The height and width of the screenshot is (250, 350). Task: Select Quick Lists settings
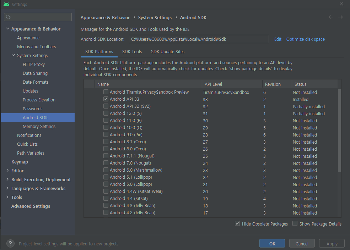point(27,144)
